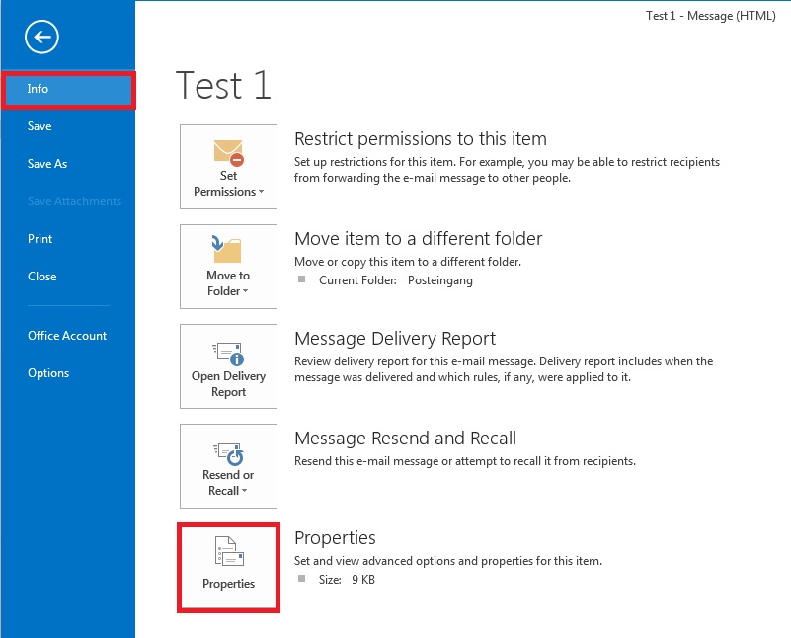Click the document icon above Properties label
The image size is (791, 638).
[x=228, y=553]
